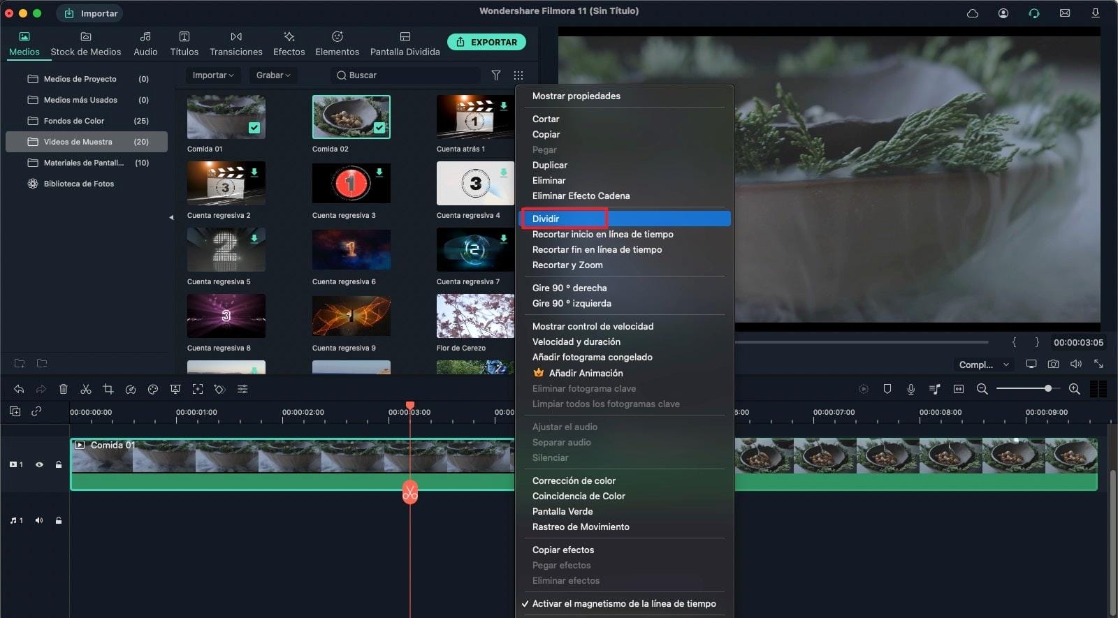Click the scissors split icon in timeline toolbar
The width and height of the screenshot is (1118, 618).
(x=86, y=389)
